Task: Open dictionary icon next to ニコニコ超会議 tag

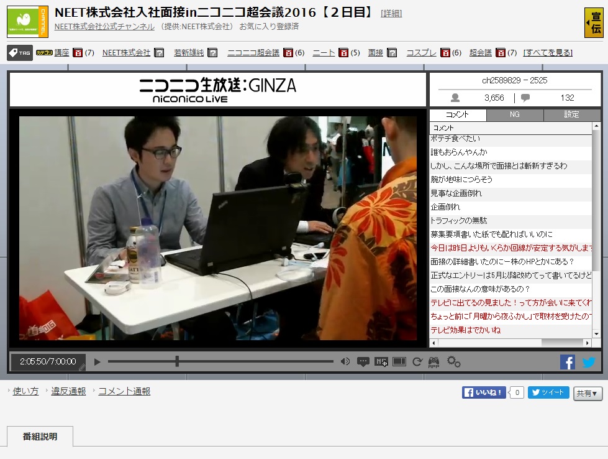Action: tap(288, 52)
